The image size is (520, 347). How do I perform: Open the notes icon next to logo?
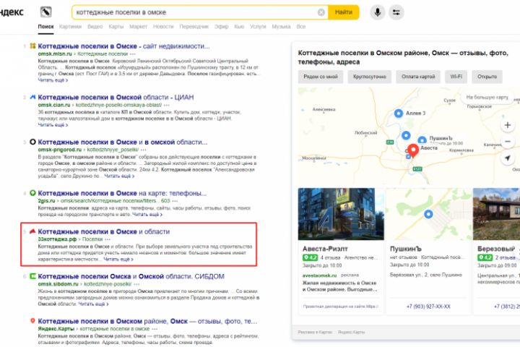click(45, 12)
